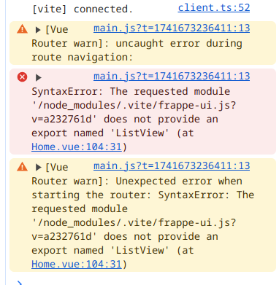Click the red error circle icon

22,77
